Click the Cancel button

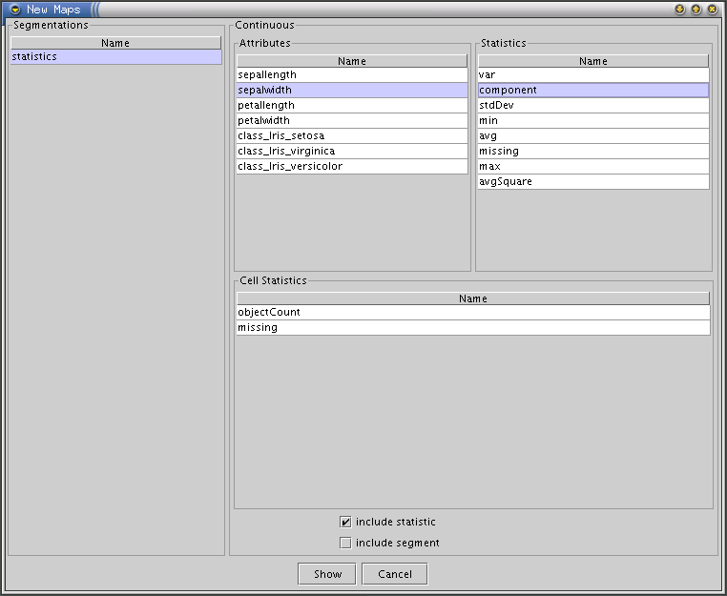(x=395, y=574)
